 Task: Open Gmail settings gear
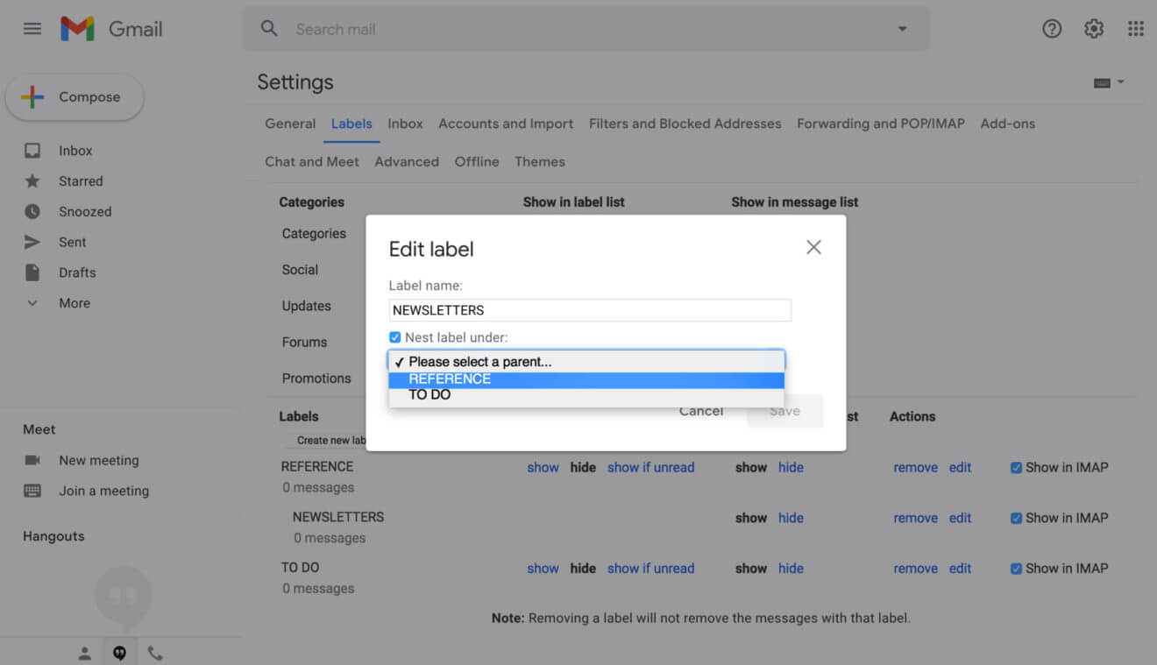pyautogui.click(x=1094, y=28)
